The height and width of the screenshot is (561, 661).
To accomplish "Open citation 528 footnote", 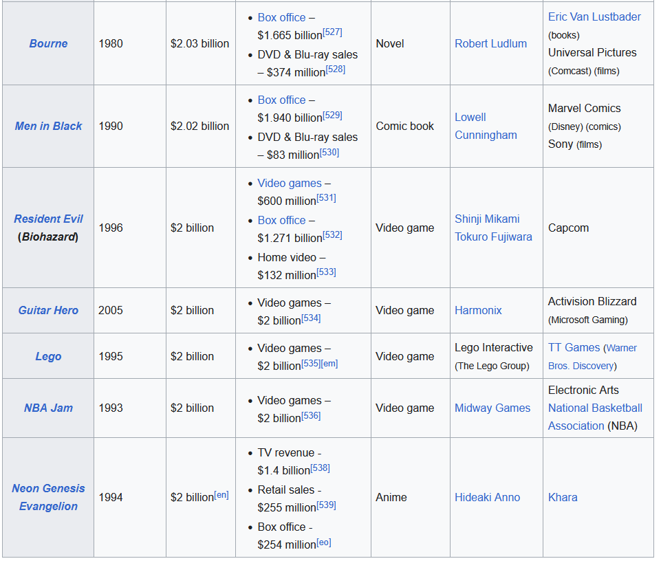I will 335,69.
